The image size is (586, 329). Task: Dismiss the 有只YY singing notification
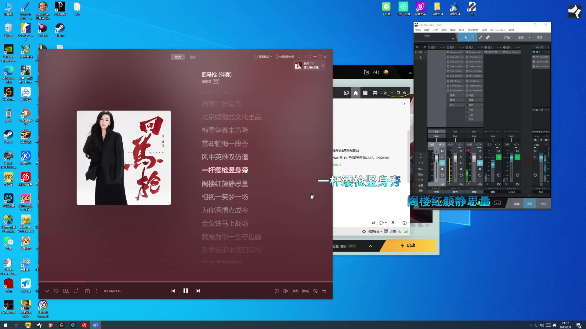(323, 65)
